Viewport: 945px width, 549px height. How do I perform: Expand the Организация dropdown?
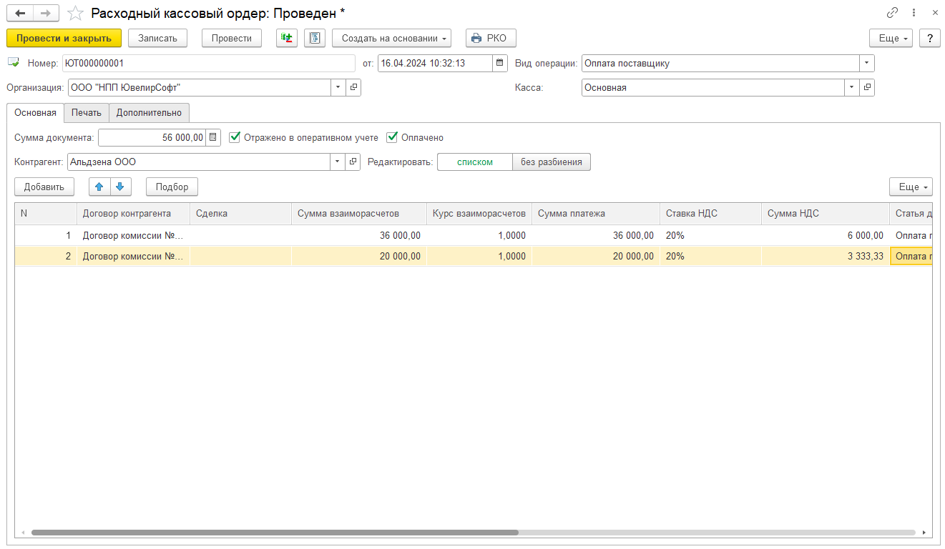coord(338,87)
